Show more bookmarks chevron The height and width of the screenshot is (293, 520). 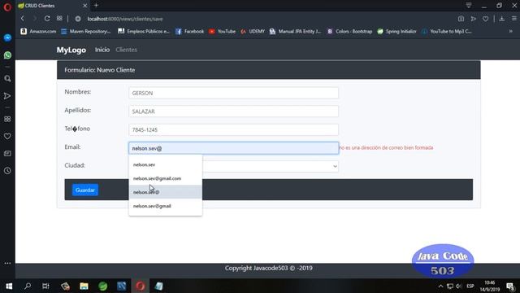click(x=511, y=31)
